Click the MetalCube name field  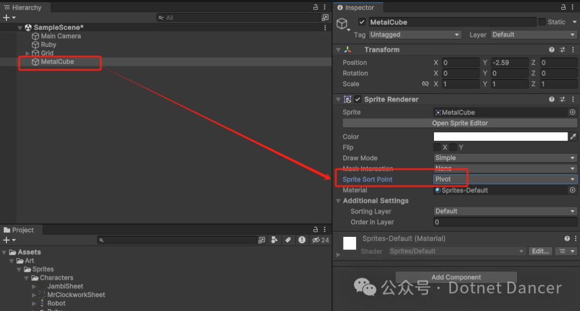tap(452, 22)
